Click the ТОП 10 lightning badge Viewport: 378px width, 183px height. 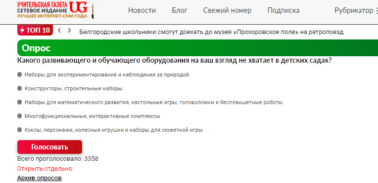tap(35, 30)
